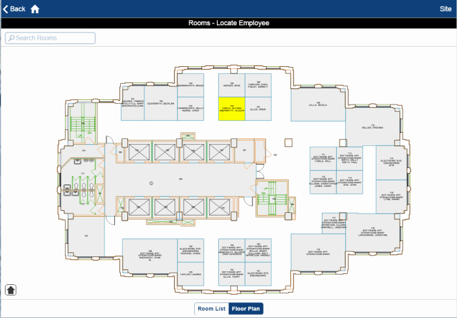Select room 110 Miller, Virginia
This screenshot has width=457, height=318.
pos(373,127)
